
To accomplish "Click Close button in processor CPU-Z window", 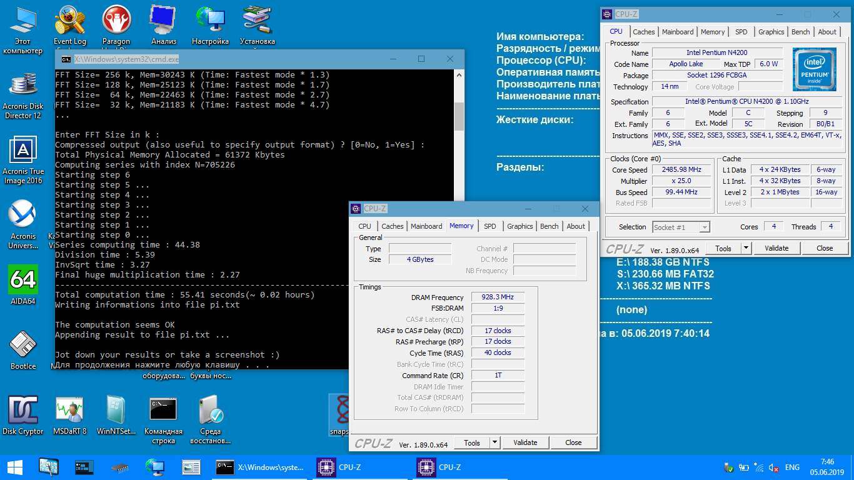I will 825,248.
